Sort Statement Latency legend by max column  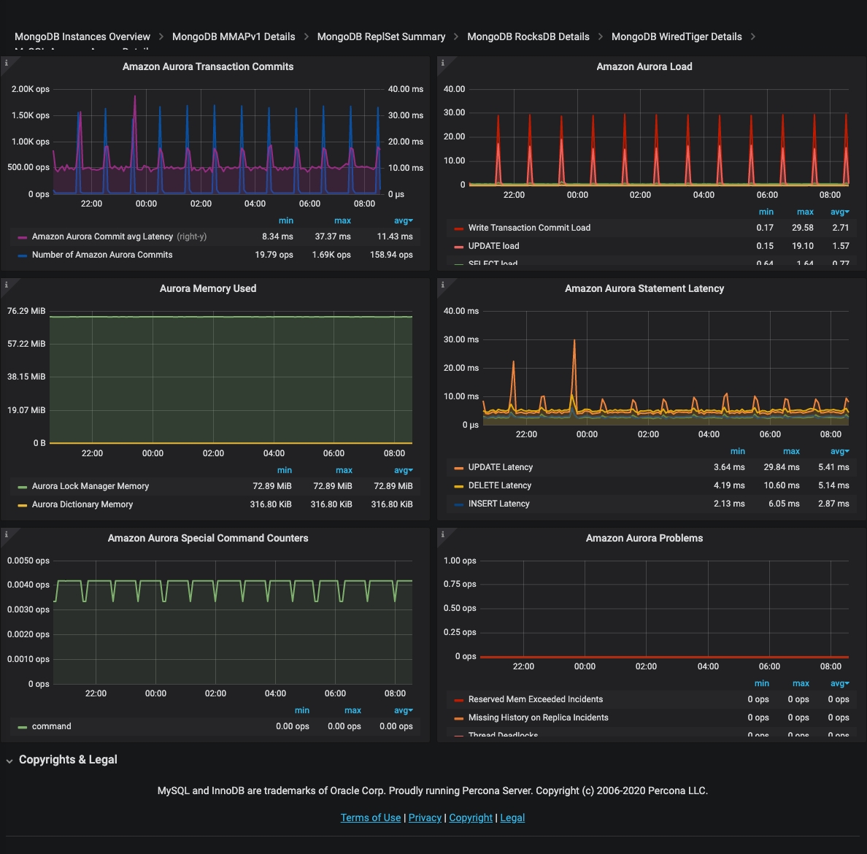(791, 451)
